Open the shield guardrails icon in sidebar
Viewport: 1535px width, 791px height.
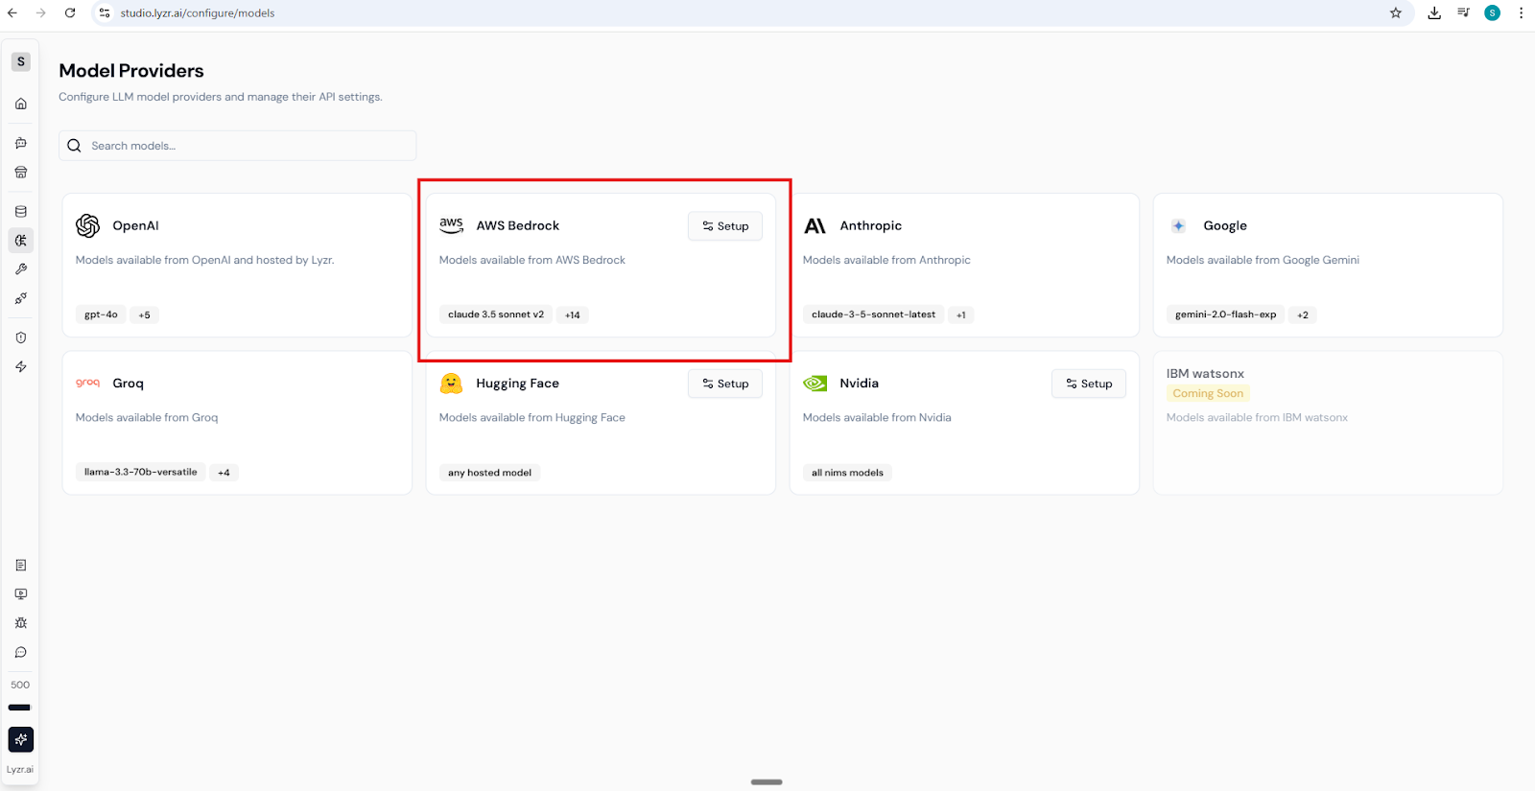click(21, 337)
